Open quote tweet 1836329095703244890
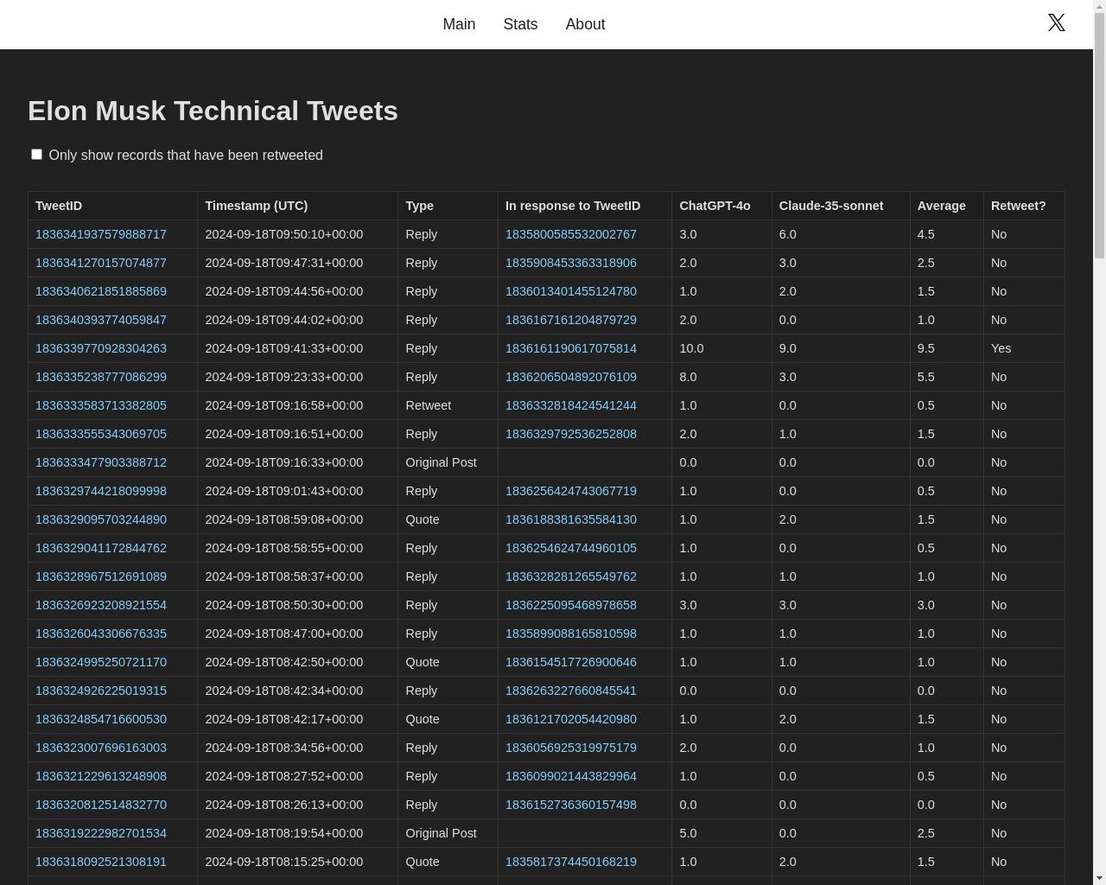The height and width of the screenshot is (885, 1106). pos(101,519)
